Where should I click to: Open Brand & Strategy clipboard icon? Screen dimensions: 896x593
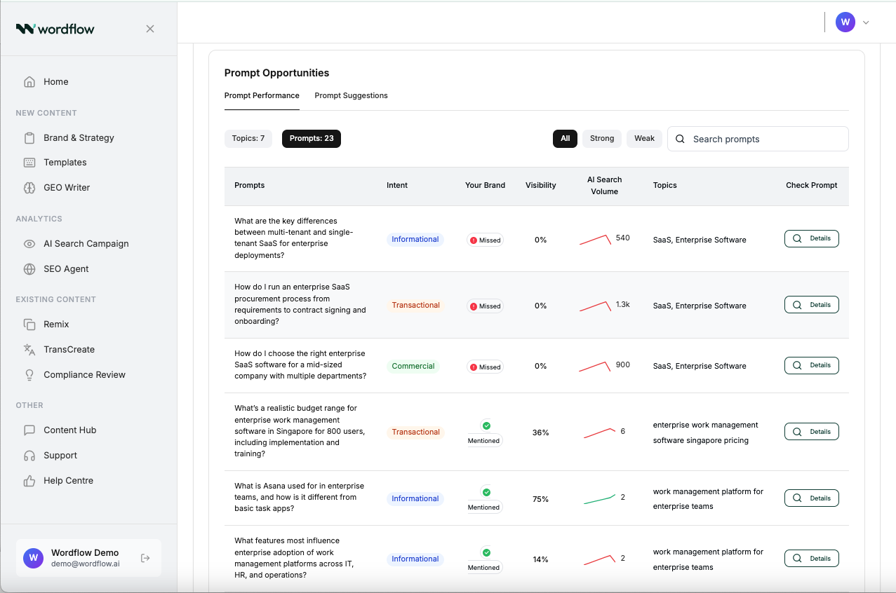pos(29,138)
